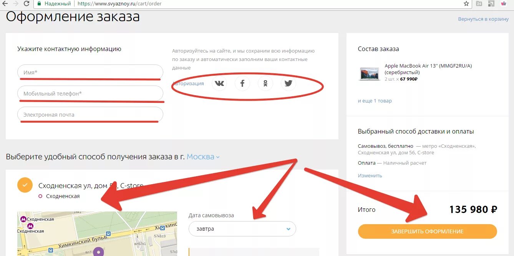
Task: Click the green secure padlock icon
Action: pyautogui.click(x=39, y=3)
